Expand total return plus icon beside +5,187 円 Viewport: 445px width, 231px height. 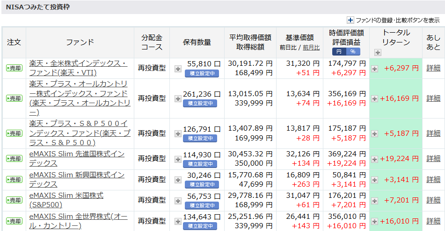pyautogui.click(x=375, y=133)
